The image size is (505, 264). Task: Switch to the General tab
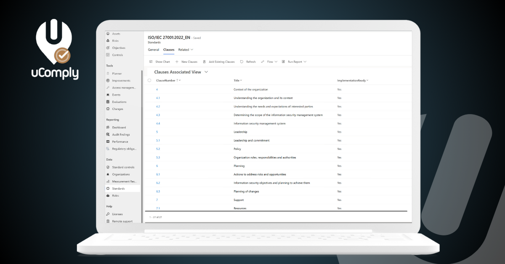coord(154,50)
